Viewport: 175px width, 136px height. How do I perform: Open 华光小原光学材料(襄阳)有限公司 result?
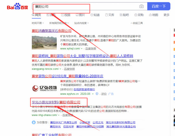pos(56,102)
